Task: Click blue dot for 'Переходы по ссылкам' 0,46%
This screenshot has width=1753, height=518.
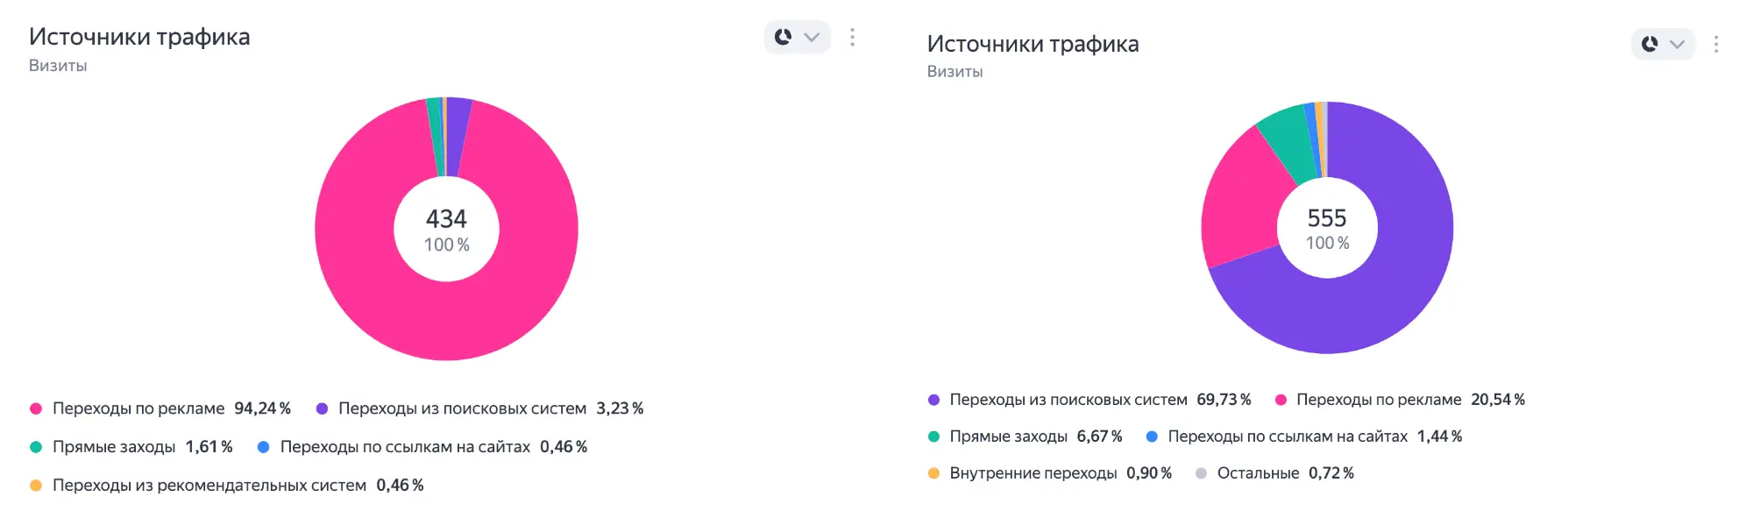Action: click(263, 447)
